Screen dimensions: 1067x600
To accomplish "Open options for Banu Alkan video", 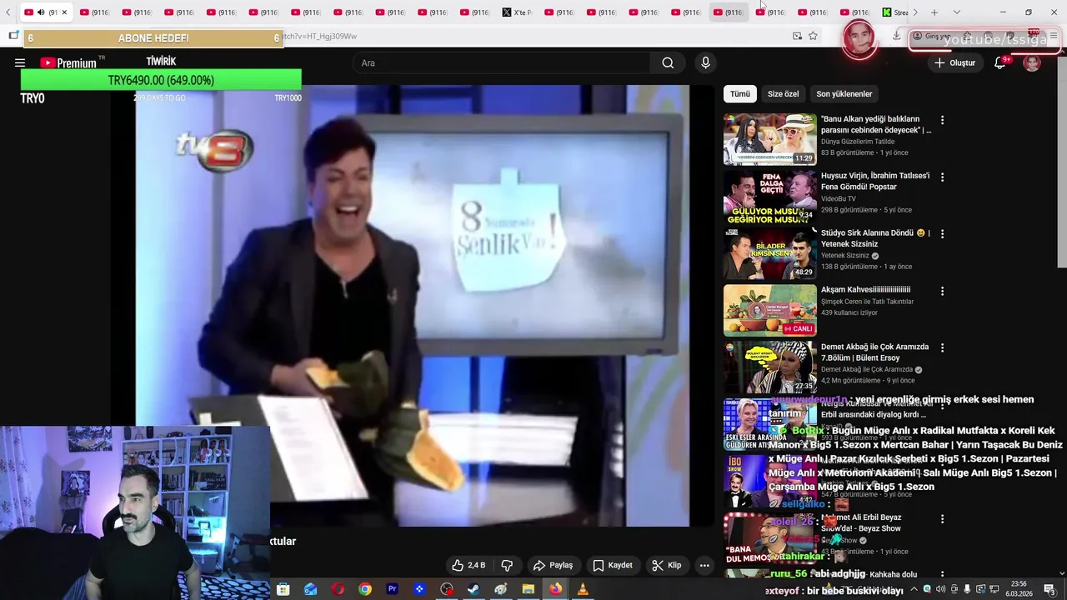I will pos(943,120).
